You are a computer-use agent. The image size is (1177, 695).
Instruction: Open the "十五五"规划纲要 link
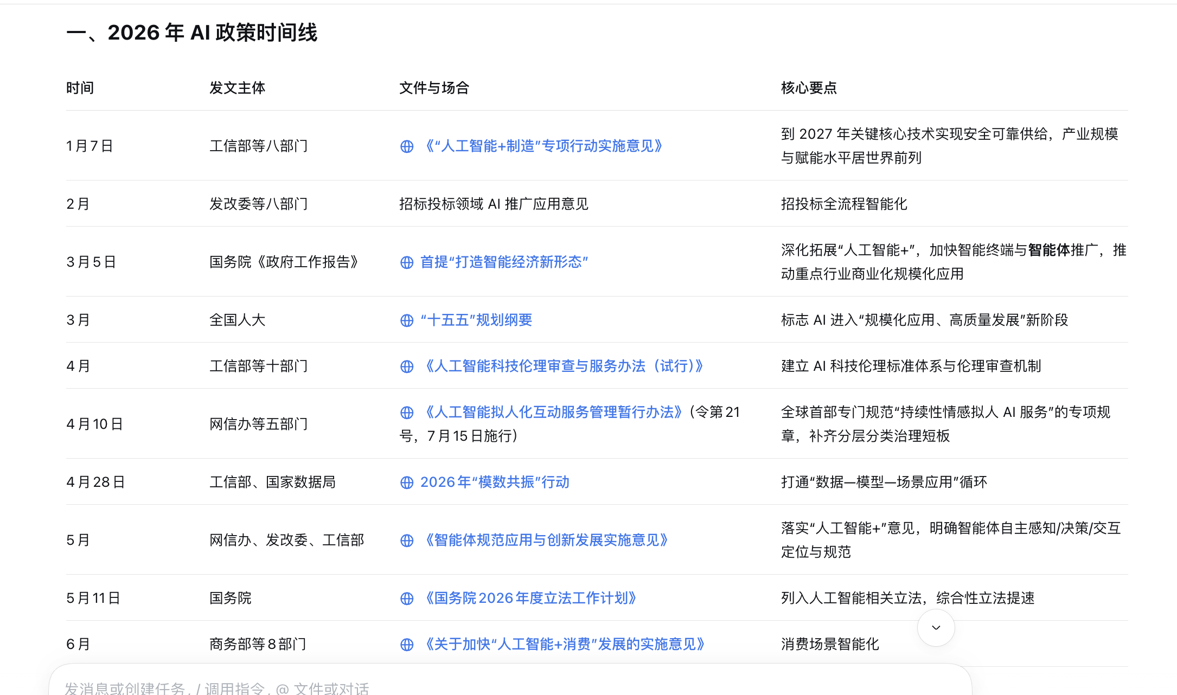click(476, 320)
